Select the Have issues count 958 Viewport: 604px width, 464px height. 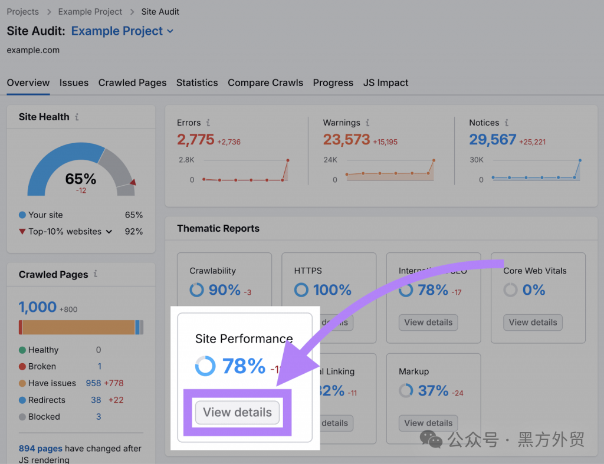[93, 383]
